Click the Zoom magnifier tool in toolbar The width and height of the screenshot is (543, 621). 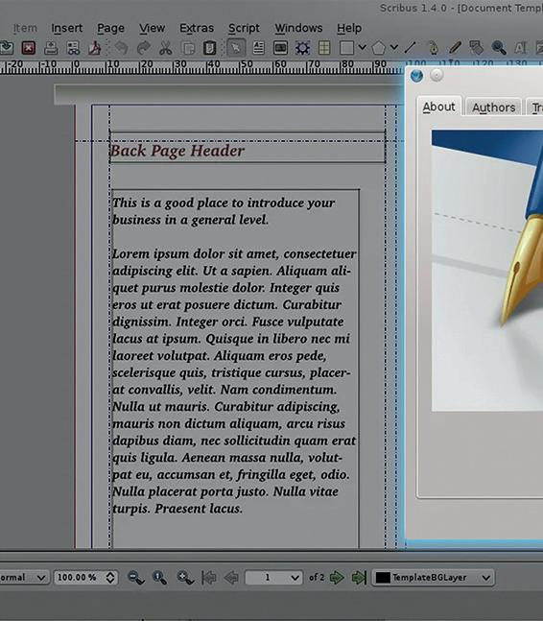(x=498, y=48)
